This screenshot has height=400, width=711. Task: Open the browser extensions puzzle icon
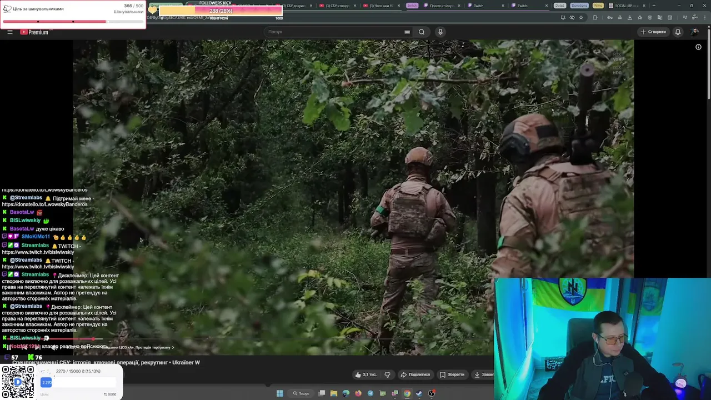(x=595, y=17)
